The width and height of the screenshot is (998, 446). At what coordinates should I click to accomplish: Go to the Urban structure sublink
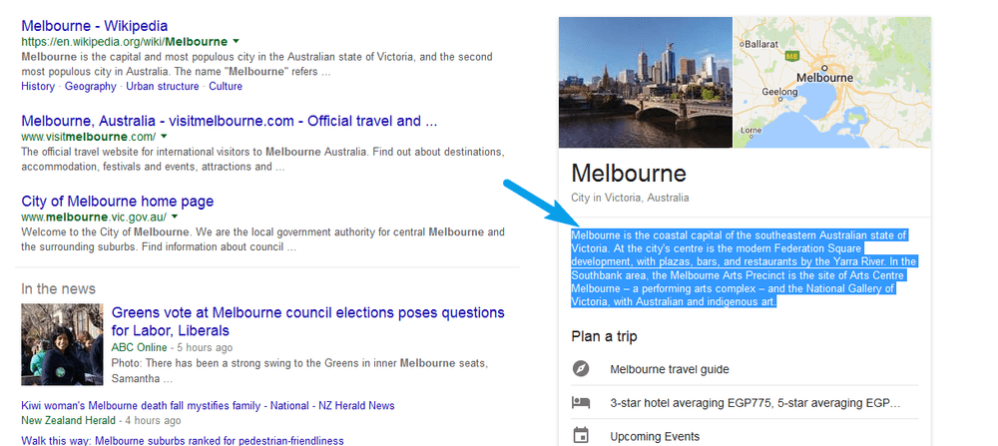point(163,86)
